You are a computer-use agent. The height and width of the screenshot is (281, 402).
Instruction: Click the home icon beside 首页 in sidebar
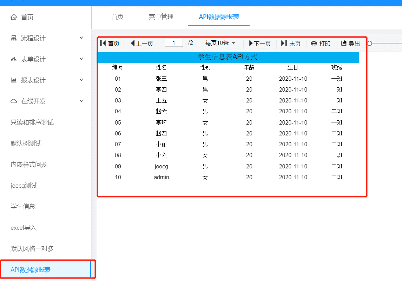[x=14, y=17]
